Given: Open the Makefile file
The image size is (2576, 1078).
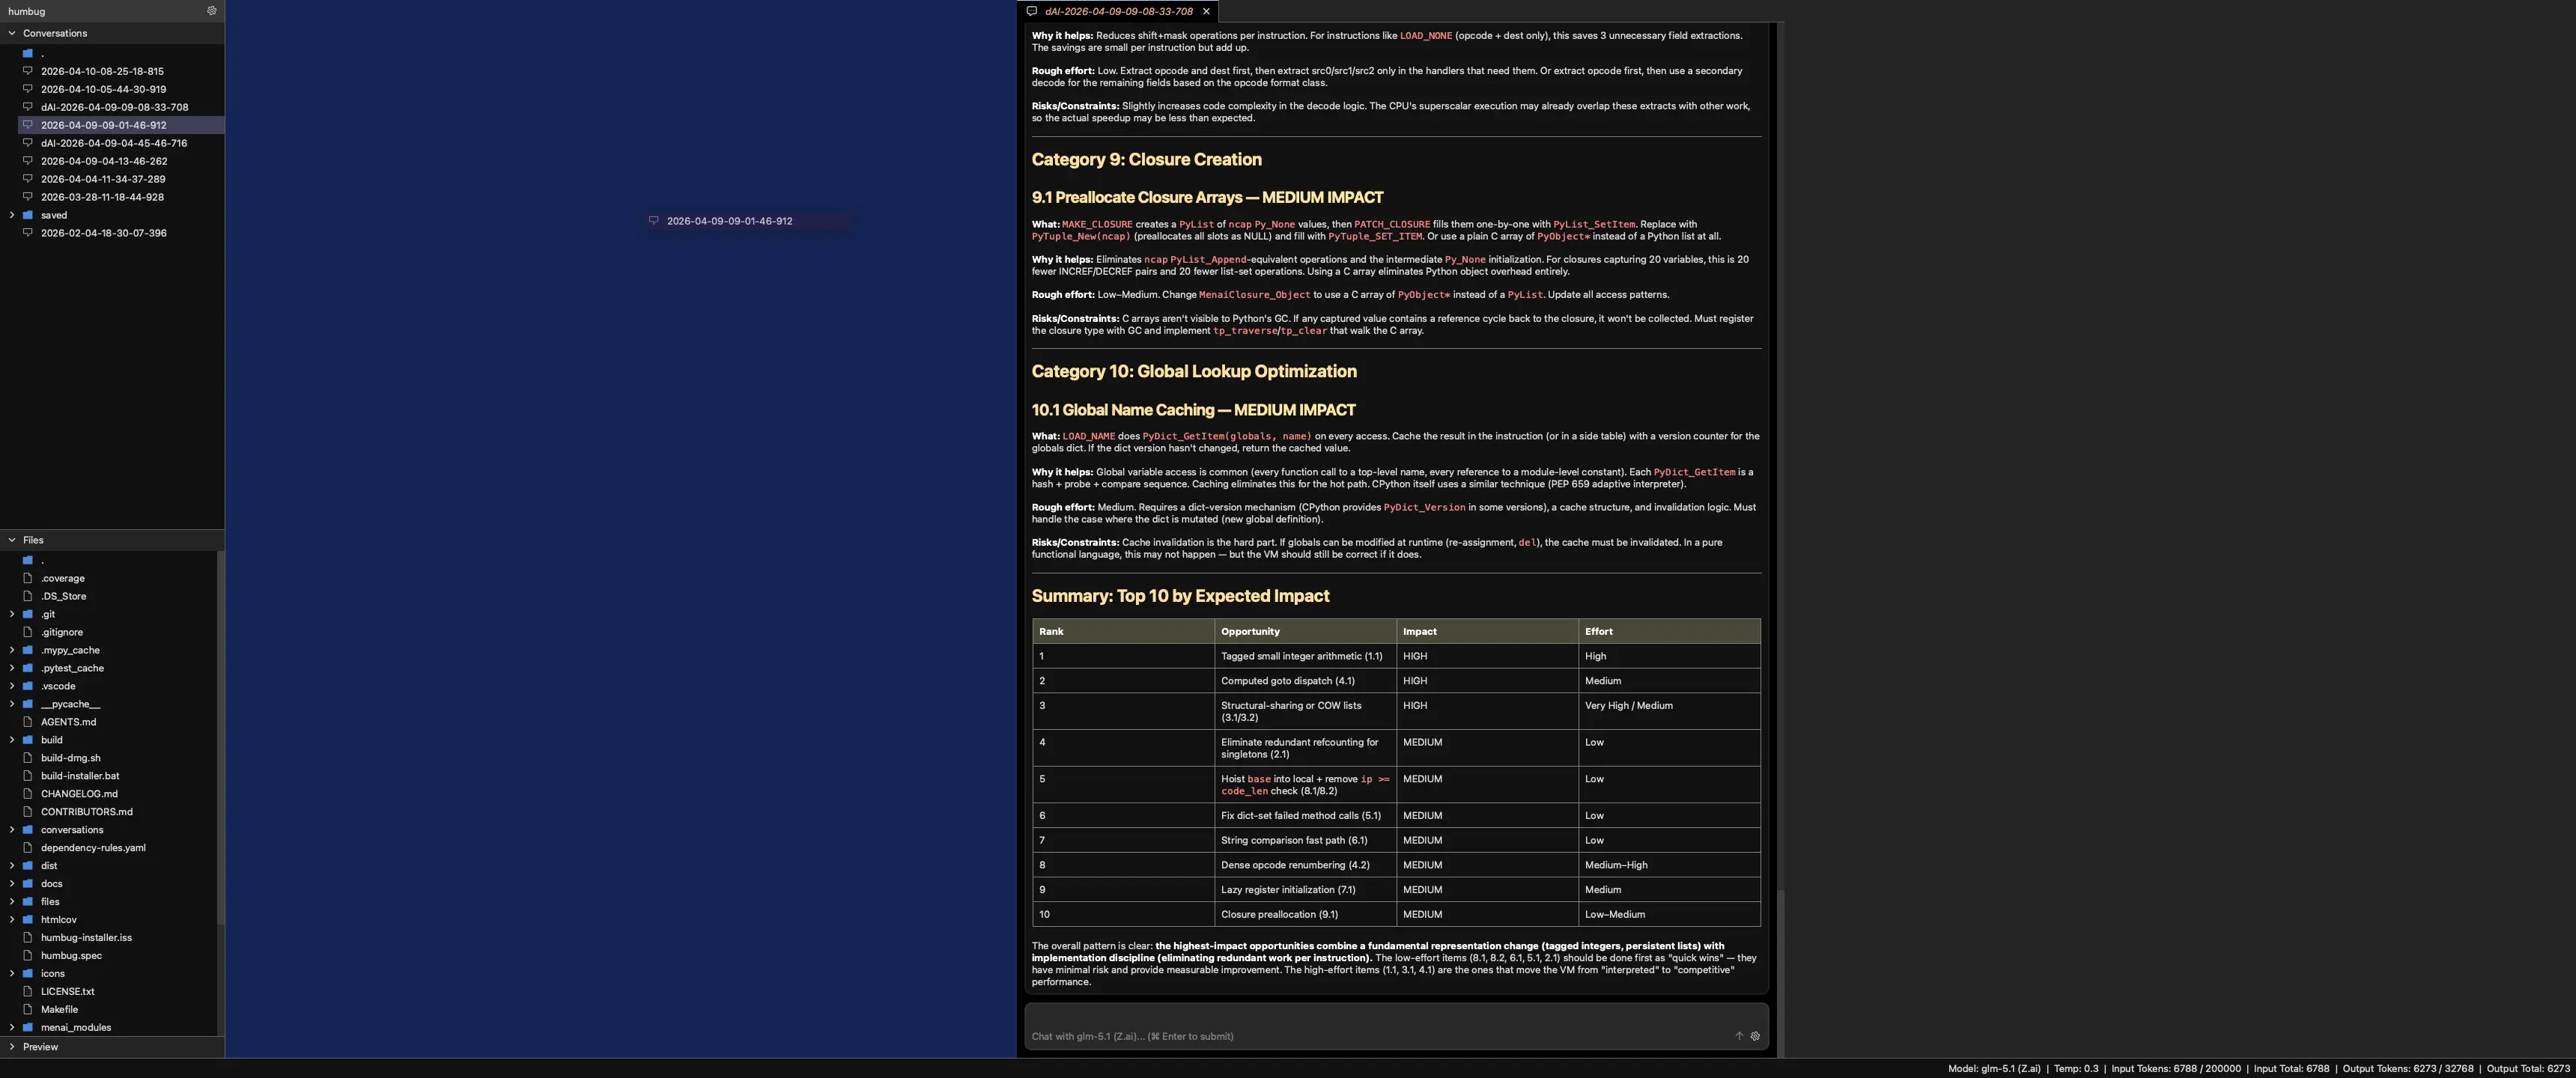Looking at the screenshot, I should click(x=59, y=1009).
